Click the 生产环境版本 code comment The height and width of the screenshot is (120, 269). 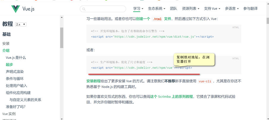pos(122,62)
